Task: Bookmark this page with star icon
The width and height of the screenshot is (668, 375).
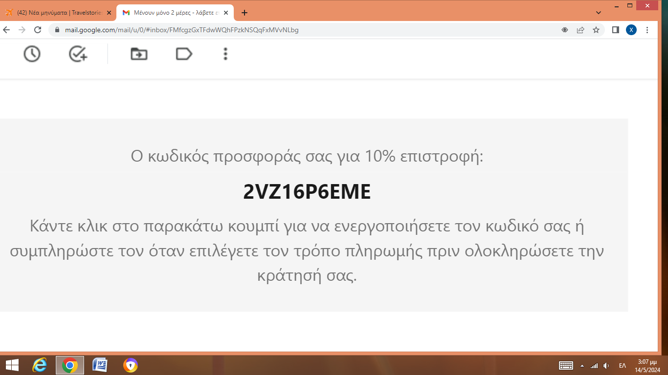Action: 596,30
